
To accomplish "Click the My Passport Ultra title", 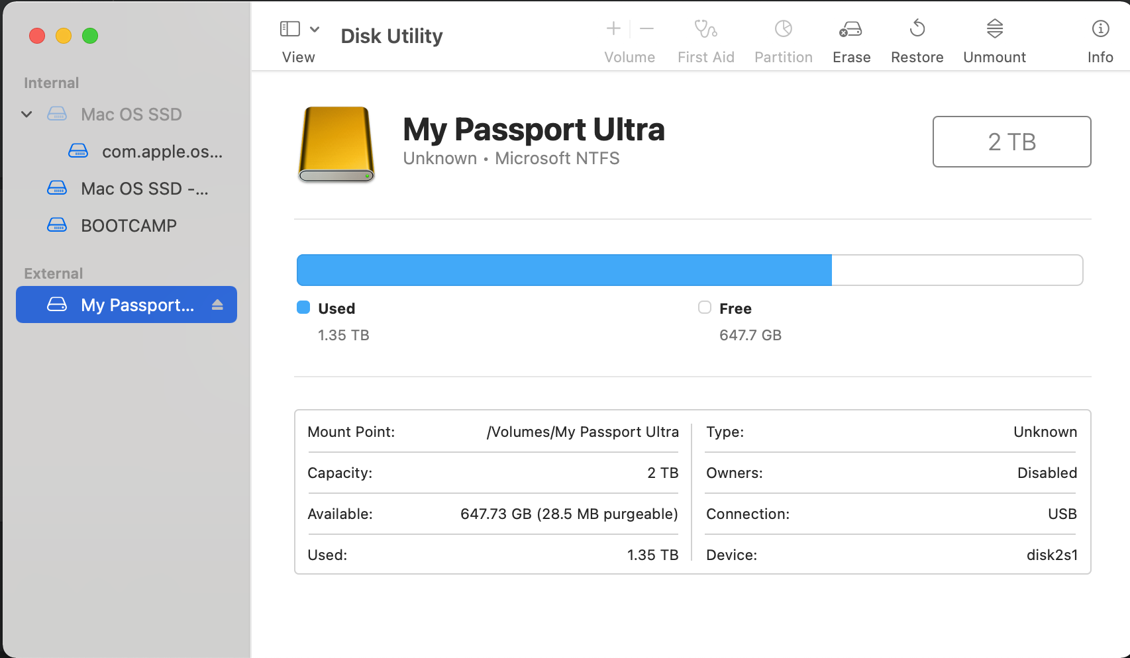I will [534, 129].
